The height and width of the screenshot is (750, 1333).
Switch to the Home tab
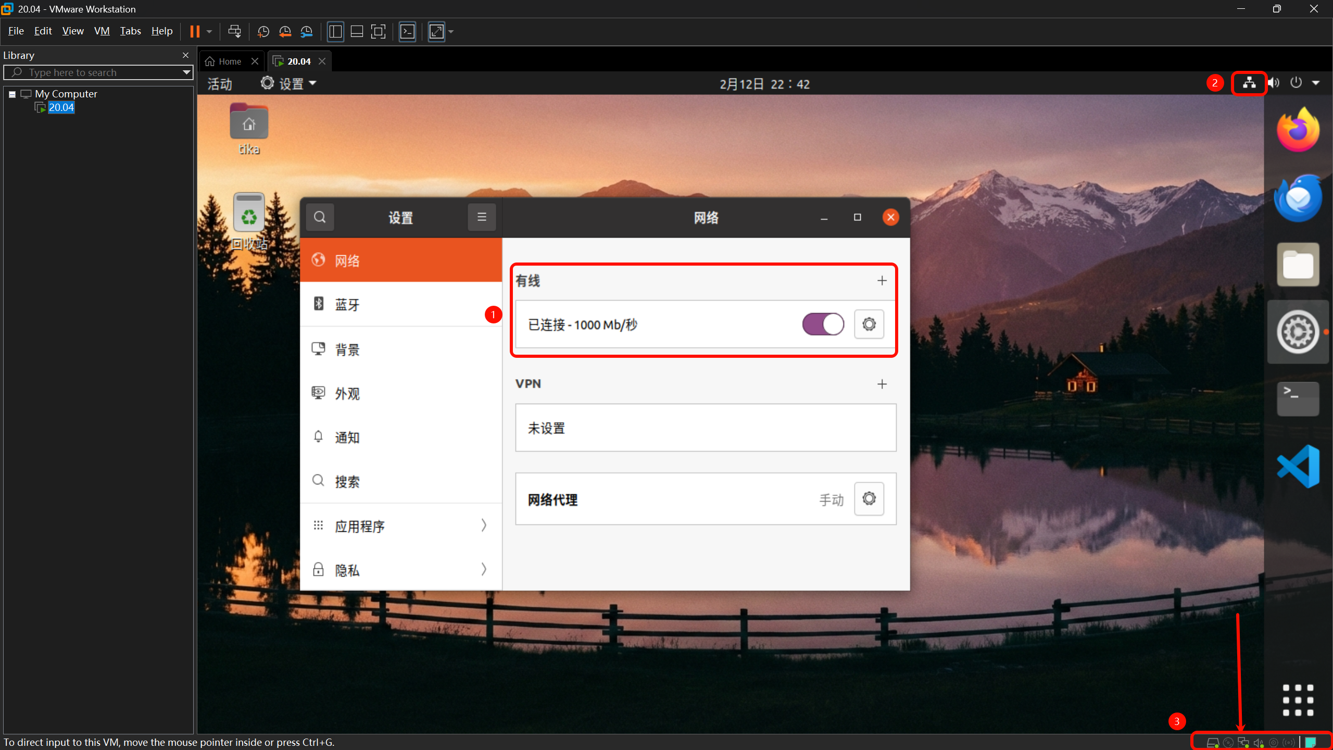coord(224,61)
